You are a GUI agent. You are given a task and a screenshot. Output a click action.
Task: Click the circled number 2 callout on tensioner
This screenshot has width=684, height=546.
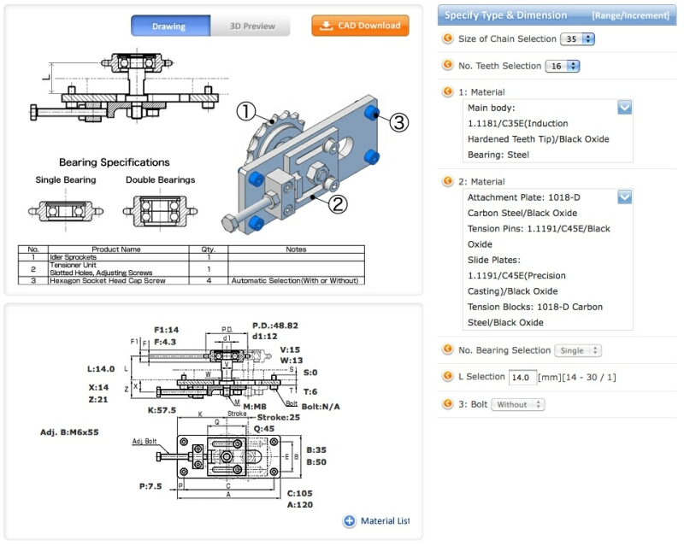[x=338, y=203]
